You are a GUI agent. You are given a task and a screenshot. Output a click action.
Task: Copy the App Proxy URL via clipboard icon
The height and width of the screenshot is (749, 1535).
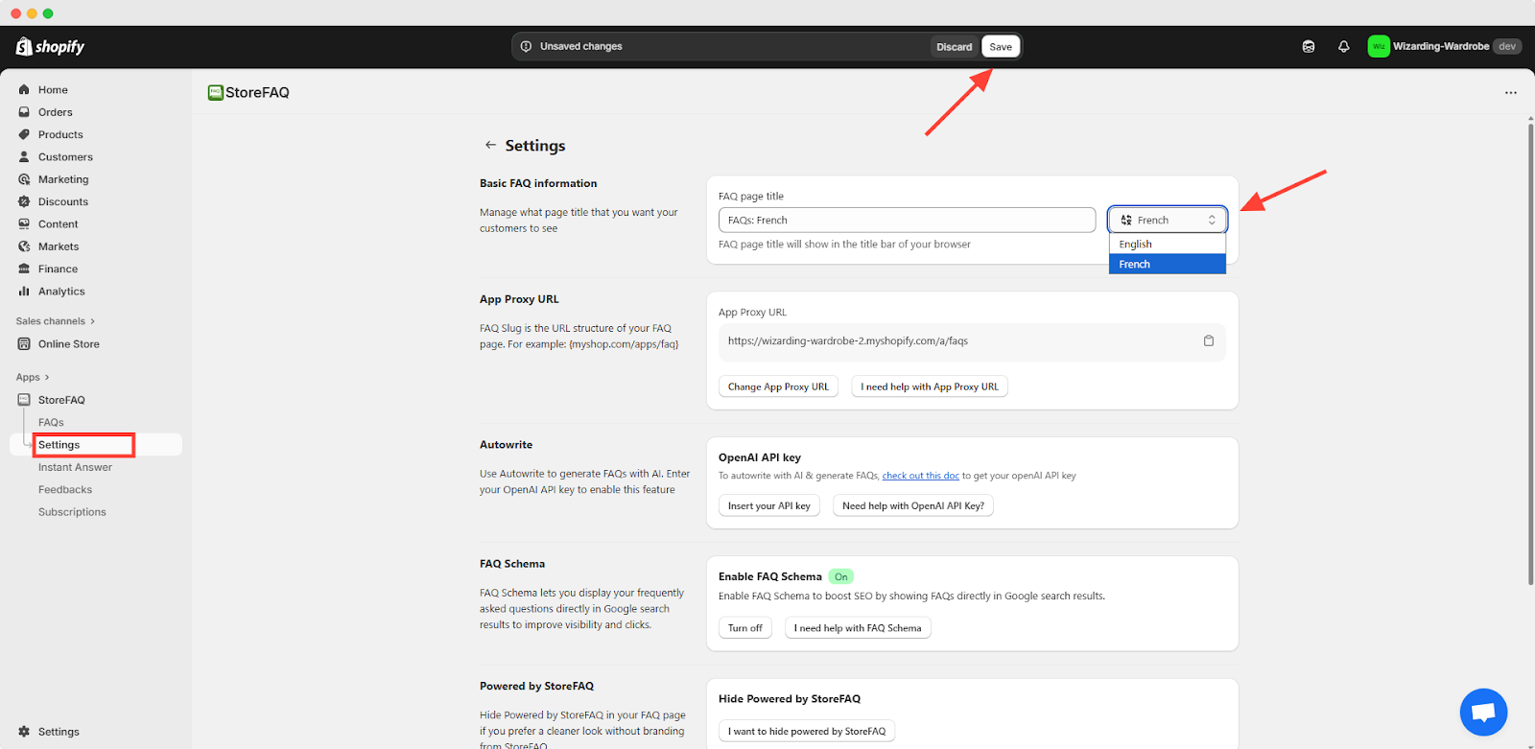pyautogui.click(x=1209, y=340)
